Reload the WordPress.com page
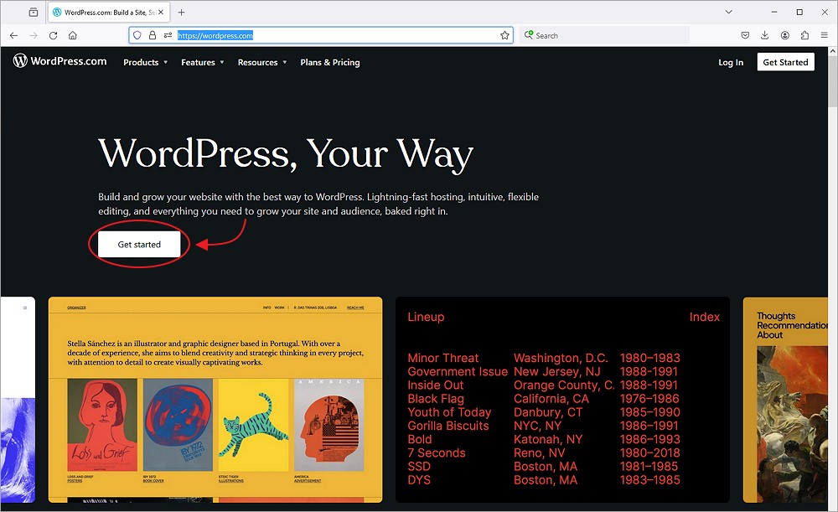Image resolution: width=838 pixels, height=512 pixels. coord(53,35)
